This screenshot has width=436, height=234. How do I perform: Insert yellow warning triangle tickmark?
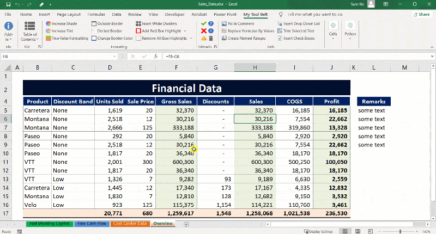[203, 38]
